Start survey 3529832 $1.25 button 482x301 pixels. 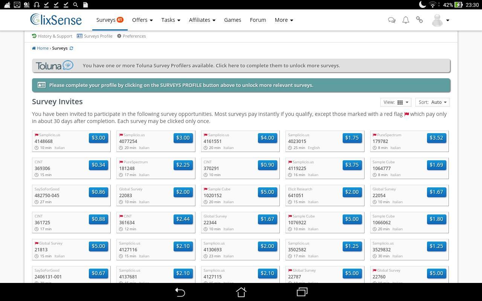pyautogui.click(x=436, y=246)
